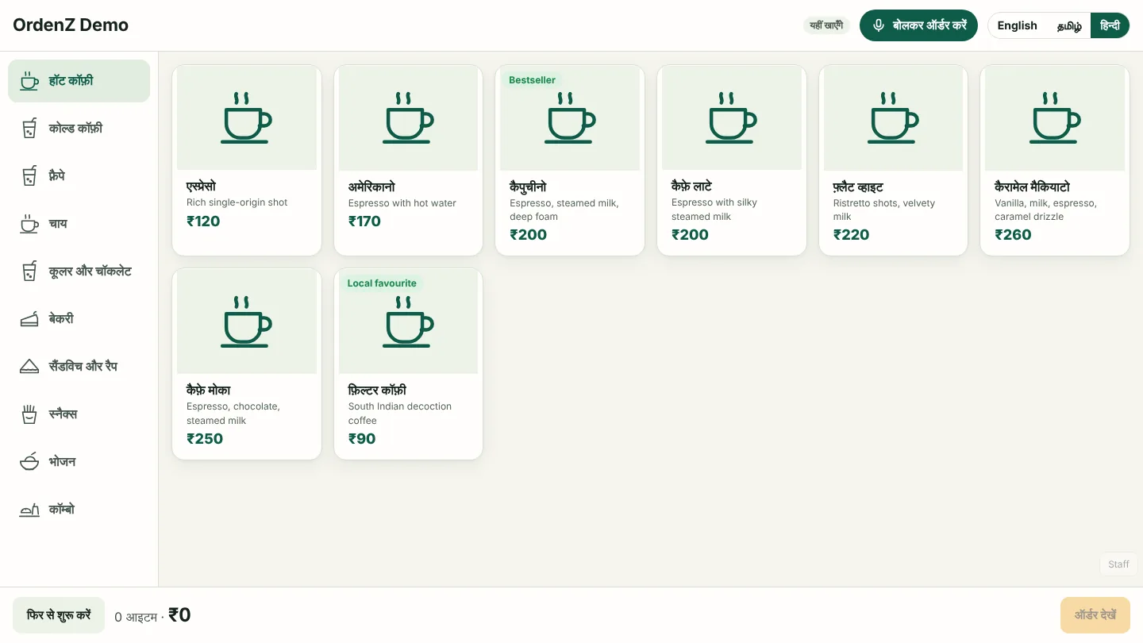Click the ऑर्डर देखें button
1143x643 pixels.
(1095, 615)
